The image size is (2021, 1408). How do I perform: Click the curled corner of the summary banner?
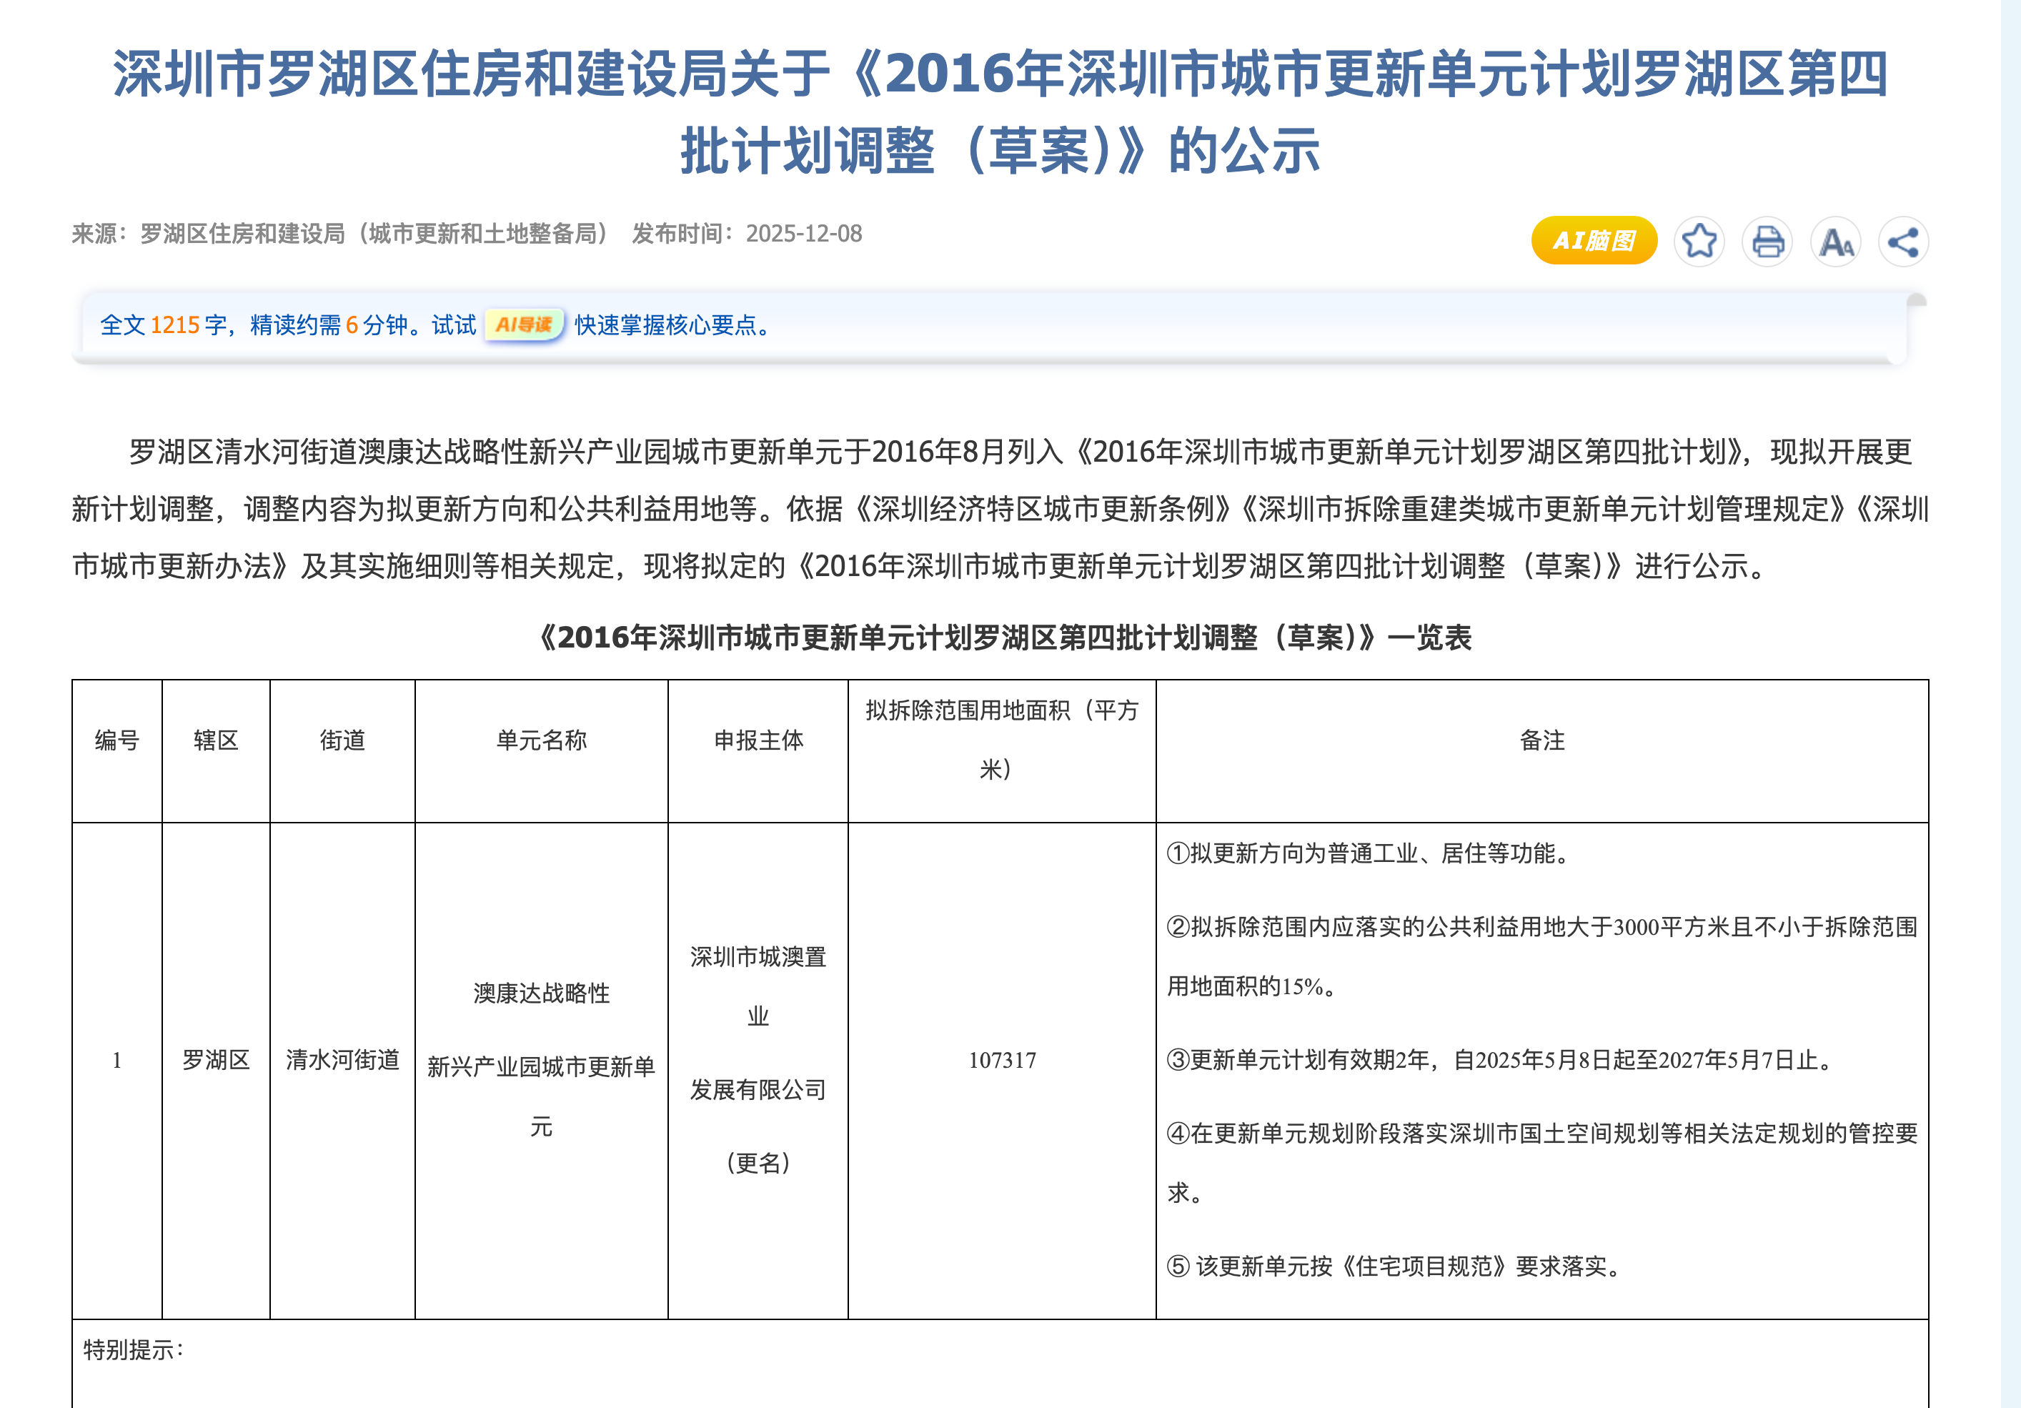point(1916,301)
